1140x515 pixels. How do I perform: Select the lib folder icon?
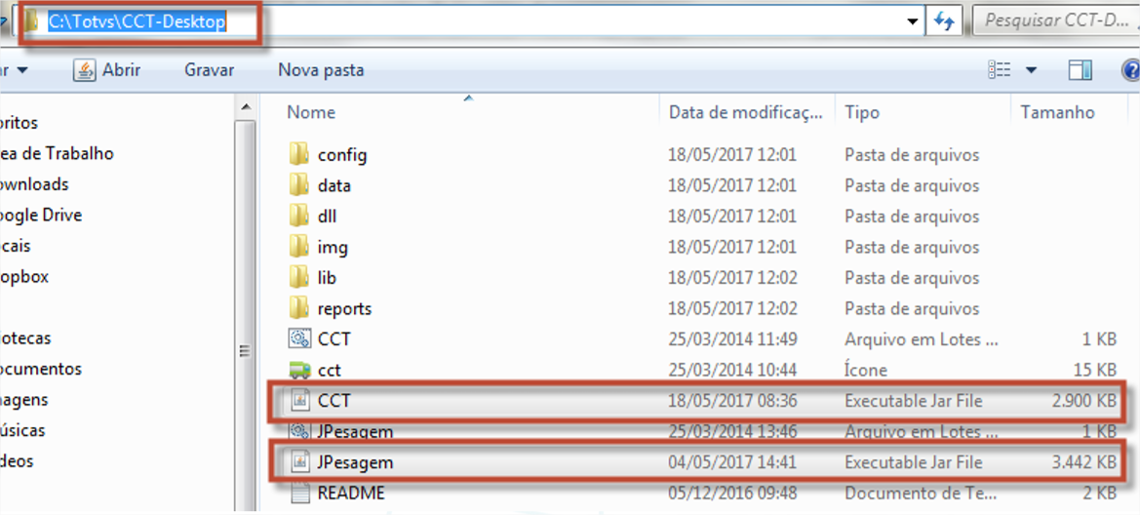point(298,277)
